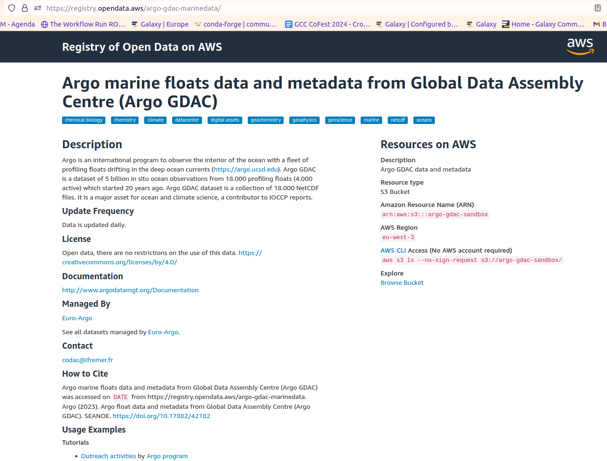
Task: Open Euro-Argo under Managed By
Action: pyautogui.click(x=77, y=318)
